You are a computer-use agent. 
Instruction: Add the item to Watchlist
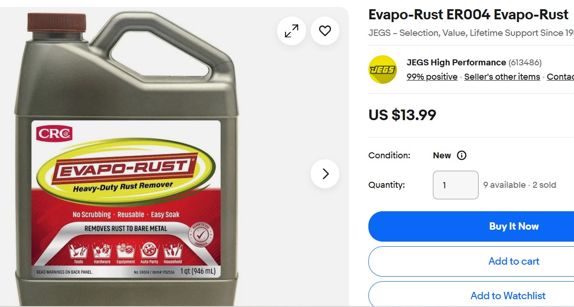tap(471, 295)
